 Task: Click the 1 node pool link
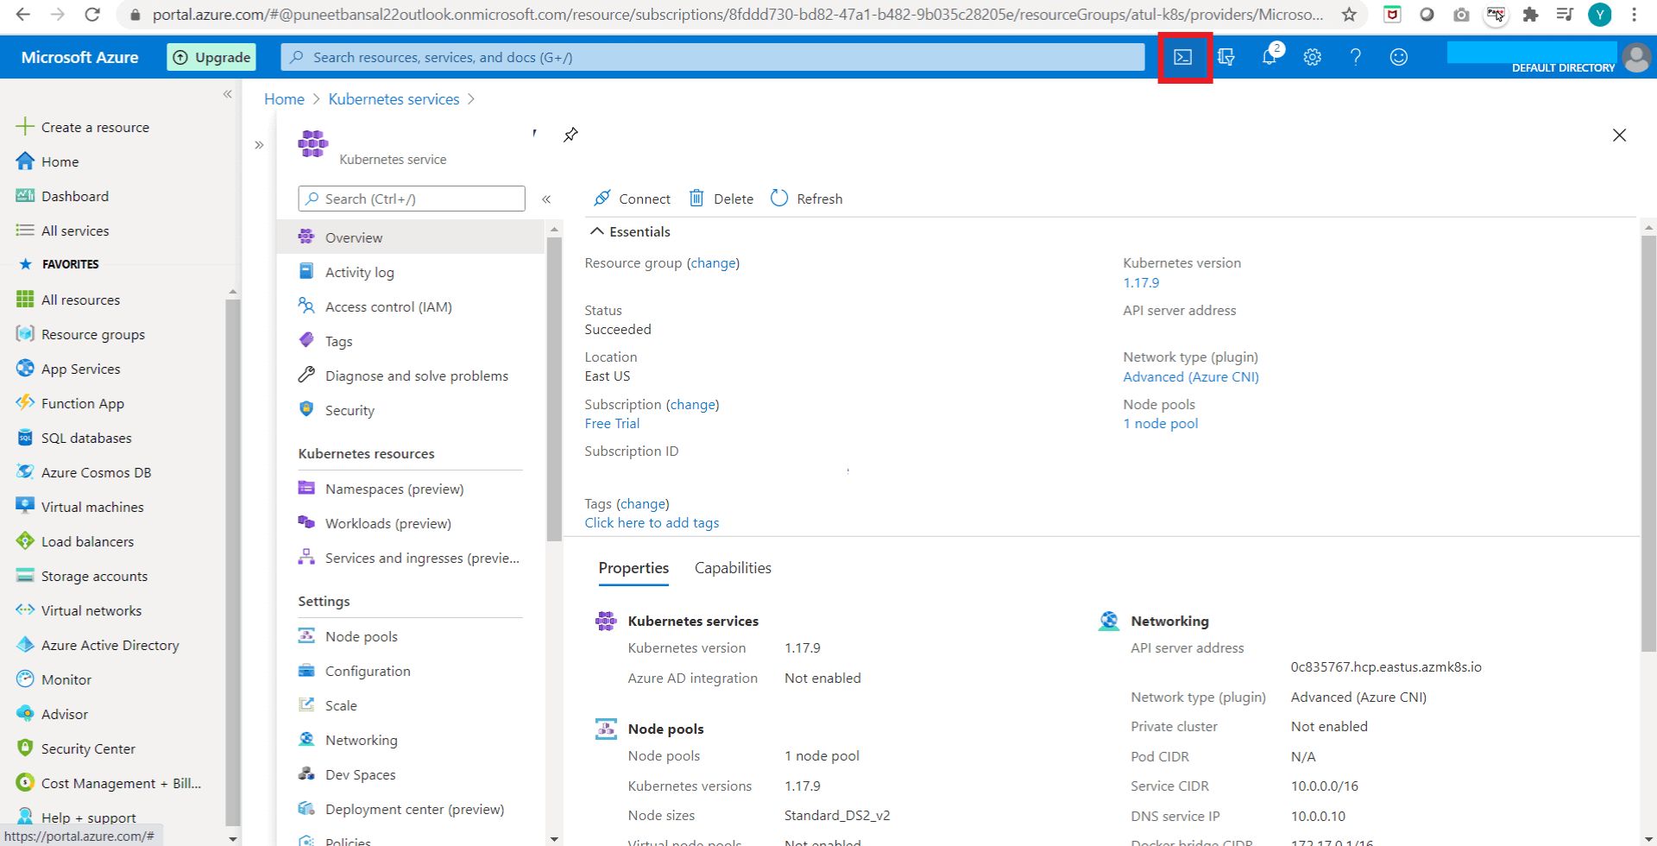coord(1160,423)
